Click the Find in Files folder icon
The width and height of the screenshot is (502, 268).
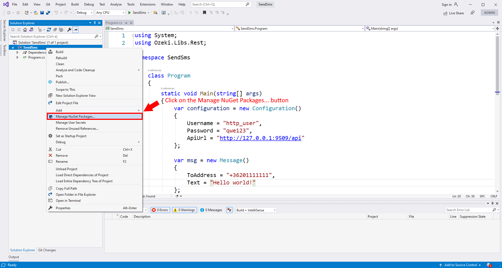coord(155,13)
